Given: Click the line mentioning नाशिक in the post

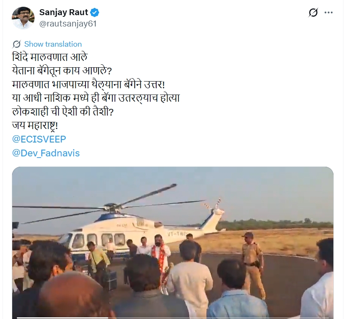Looking at the screenshot, I should (96, 98).
